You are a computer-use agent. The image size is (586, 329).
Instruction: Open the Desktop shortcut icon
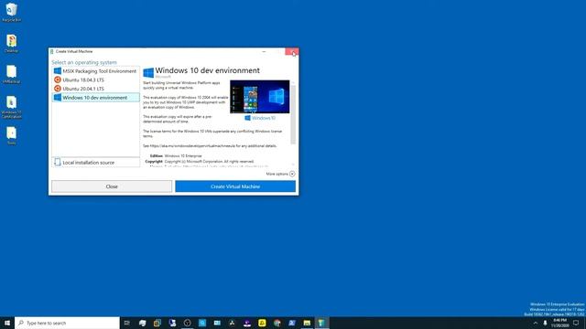point(12,43)
